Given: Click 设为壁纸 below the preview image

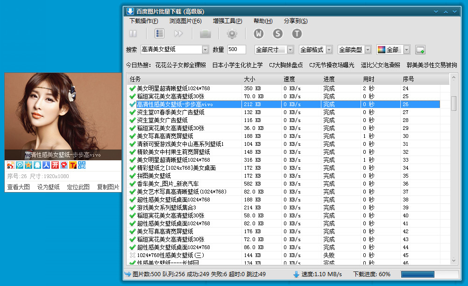Looking at the screenshot, I should 49,187.
